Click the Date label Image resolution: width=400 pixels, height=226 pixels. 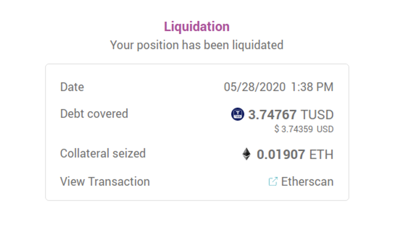click(x=72, y=87)
